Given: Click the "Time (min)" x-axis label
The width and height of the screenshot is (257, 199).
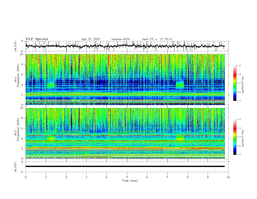Looking at the screenshot, I should pos(130,180).
